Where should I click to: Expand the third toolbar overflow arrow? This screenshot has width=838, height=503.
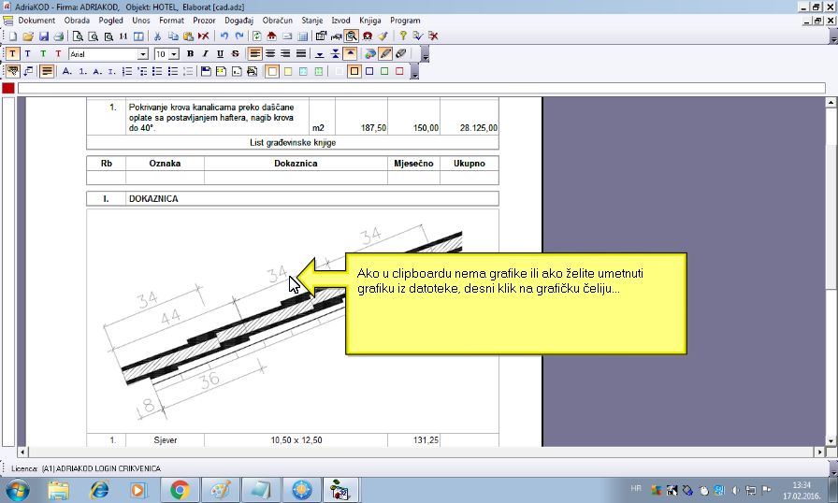[x=414, y=72]
